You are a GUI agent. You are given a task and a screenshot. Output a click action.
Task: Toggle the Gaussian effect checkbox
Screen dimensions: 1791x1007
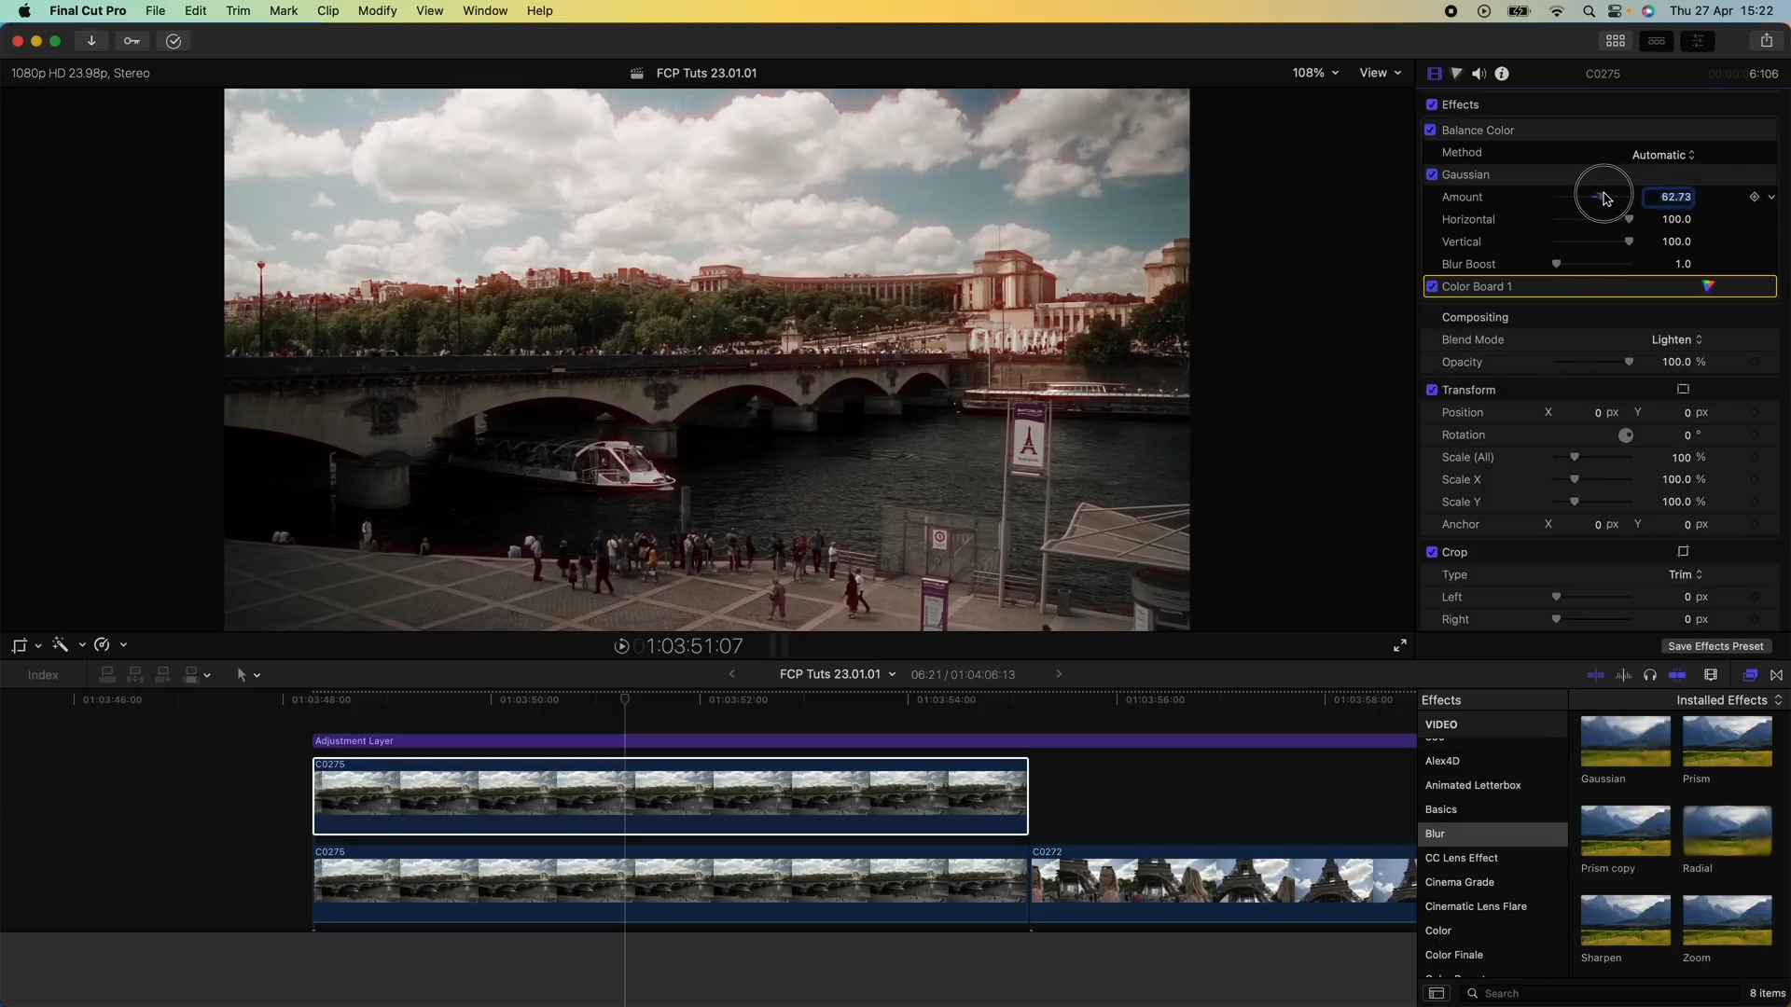(x=1431, y=173)
